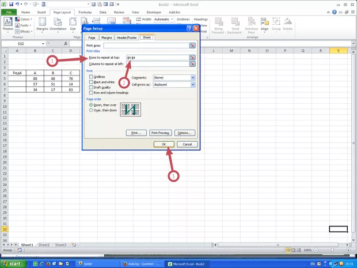Open the Formulas ribbon tab

(85, 12)
